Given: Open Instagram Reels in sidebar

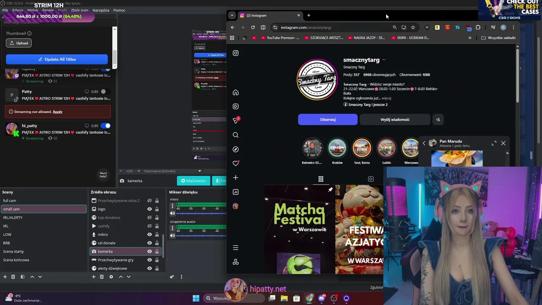Looking at the screenshot, I should pyautogui.click(x=235, y=106).
